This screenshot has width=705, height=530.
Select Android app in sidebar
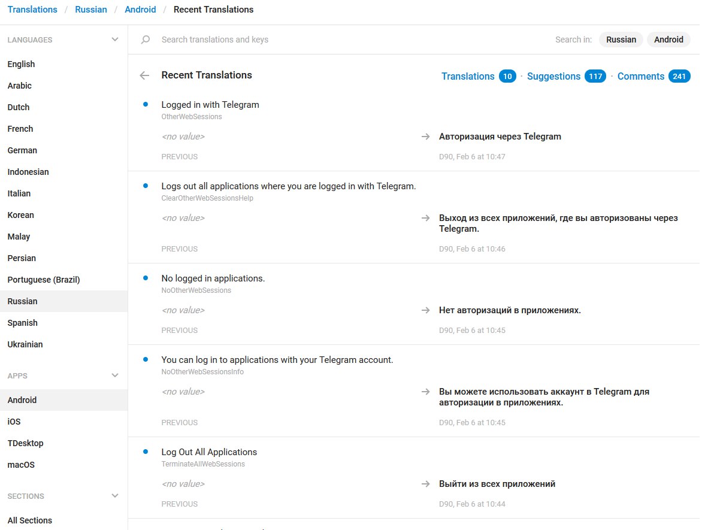tap(64, 400)
